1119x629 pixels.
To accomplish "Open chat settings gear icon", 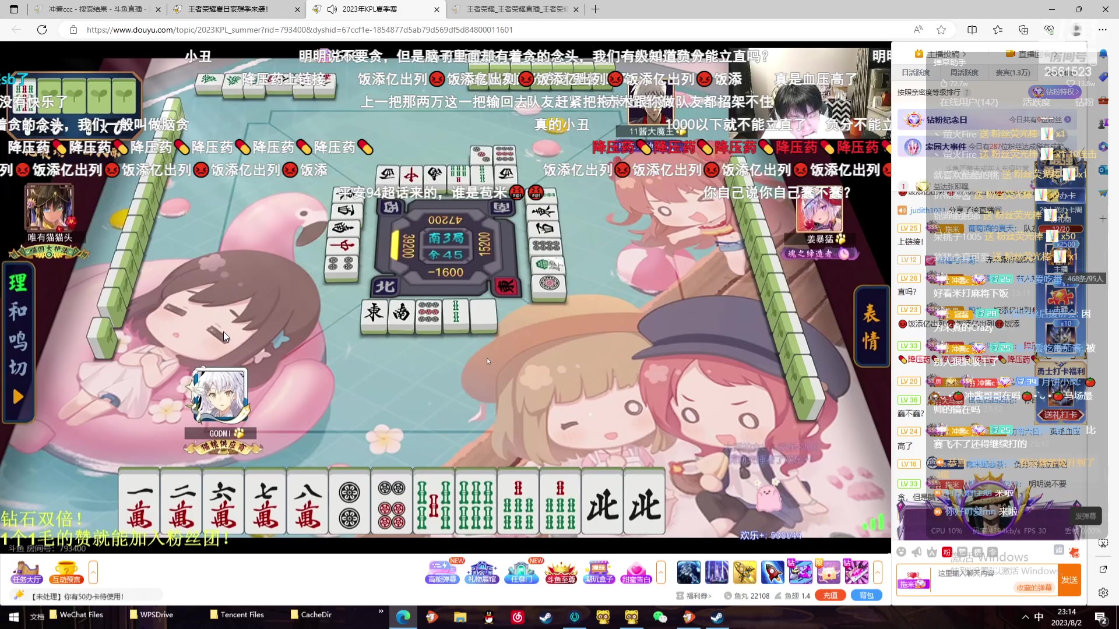I will tap(1103, 593).
